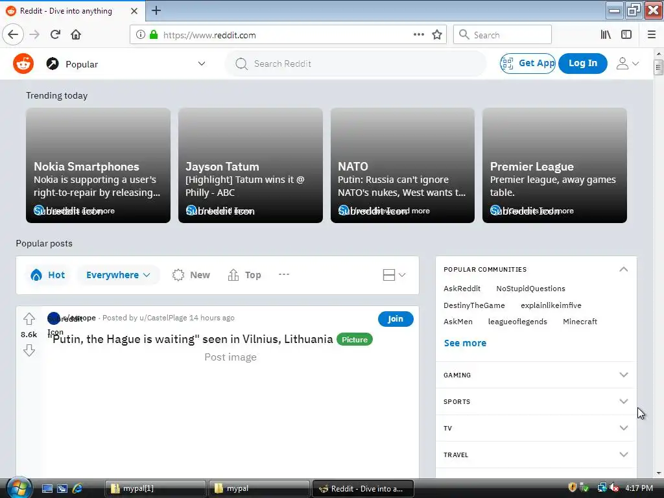
Task: Click the Popular arrow icon
Action: click(x=53, y=64)
